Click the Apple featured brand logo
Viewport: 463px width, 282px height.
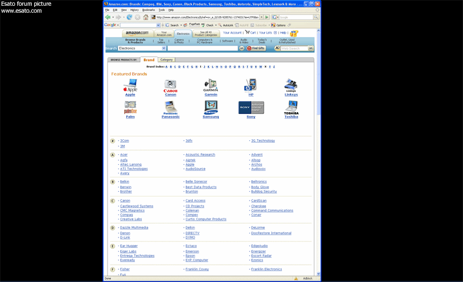click(x=130, y=86)
